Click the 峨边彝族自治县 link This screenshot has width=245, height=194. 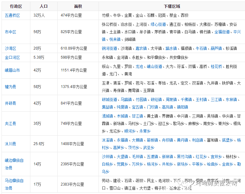click(14, 160)
